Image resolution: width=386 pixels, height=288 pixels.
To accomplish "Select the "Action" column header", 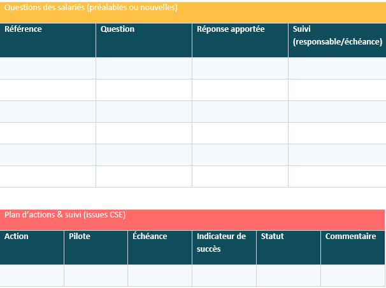I will (x=32, y=247).
